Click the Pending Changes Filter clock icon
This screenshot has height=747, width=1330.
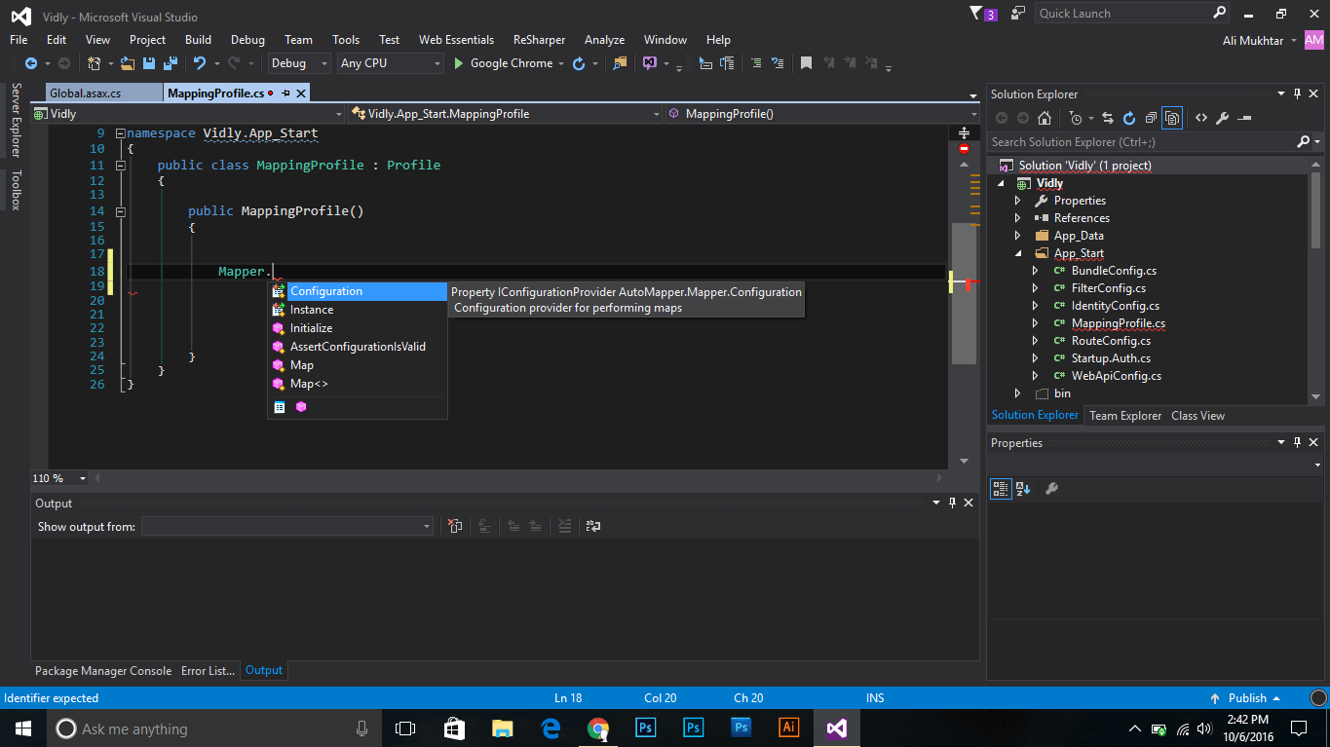coord(1076,118)
